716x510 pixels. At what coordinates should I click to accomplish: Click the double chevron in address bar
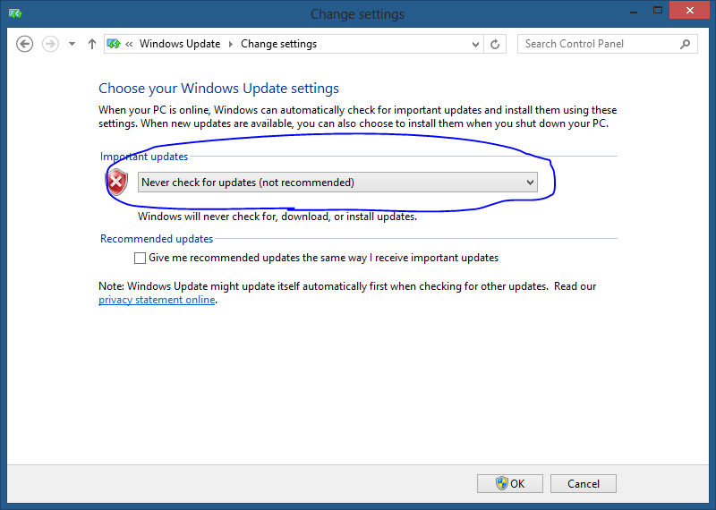pyautogui.click(x=129, y=44)
